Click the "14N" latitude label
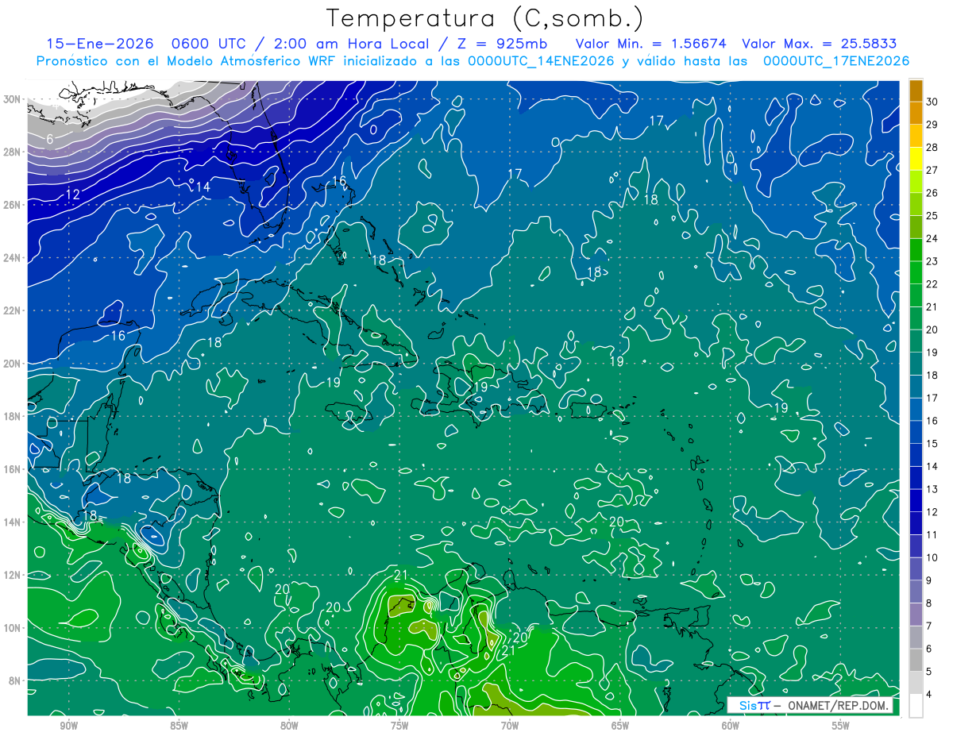This screenshot has width=953, height=736. (x=12, y=522)
